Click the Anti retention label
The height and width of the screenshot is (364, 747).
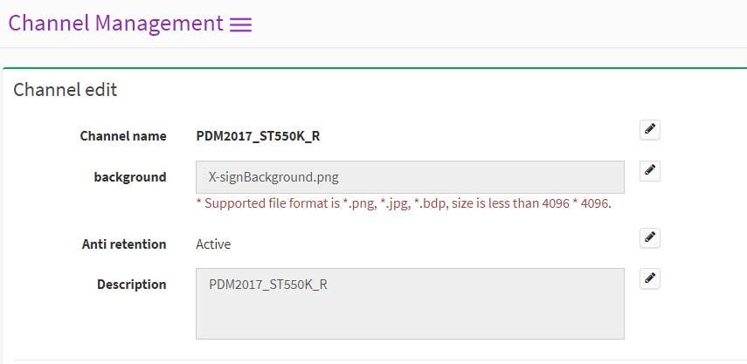(124, 244)
